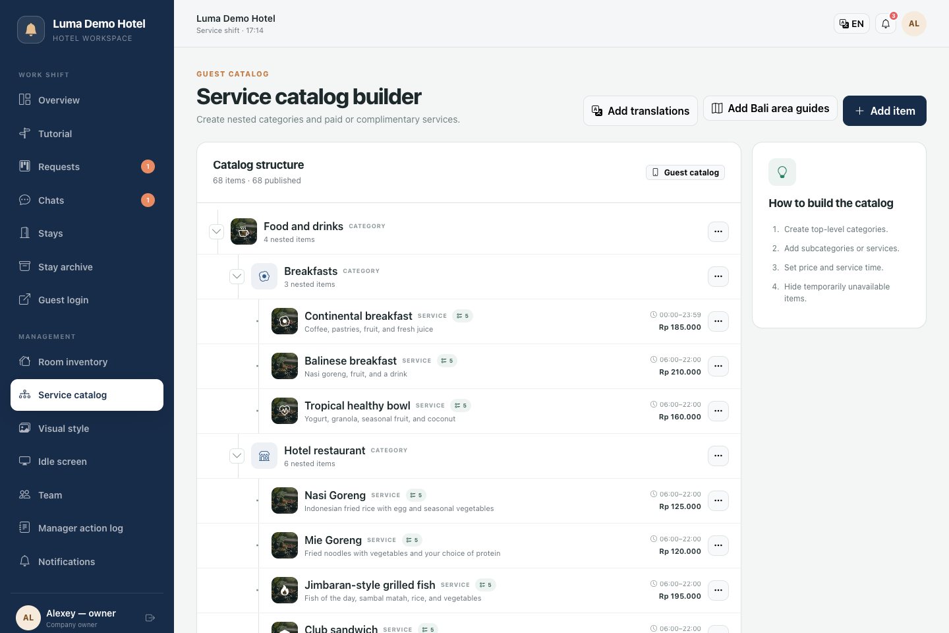Click the lightbulb icon in help card
This screenshot has height=633, width=949.
coord(782,172)
